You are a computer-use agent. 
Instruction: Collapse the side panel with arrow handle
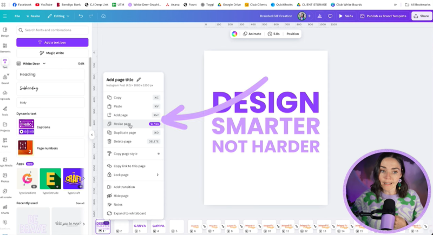(x=92, y=135)
